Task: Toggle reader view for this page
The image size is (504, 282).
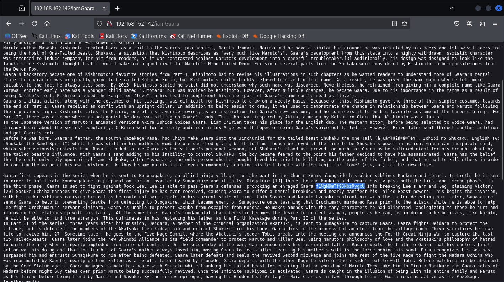Action: [394, 23]
